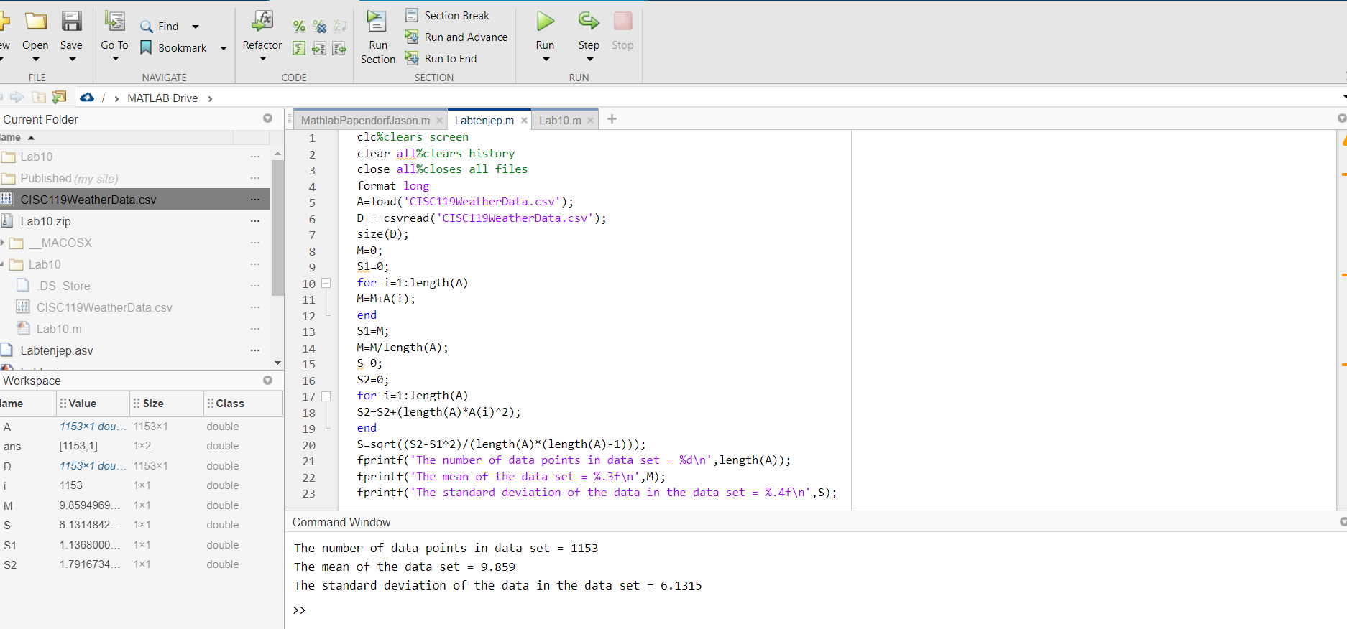
Task: Switch to the MathlabPapendorfJason.m tab
Action: click(x=365, y=120)
